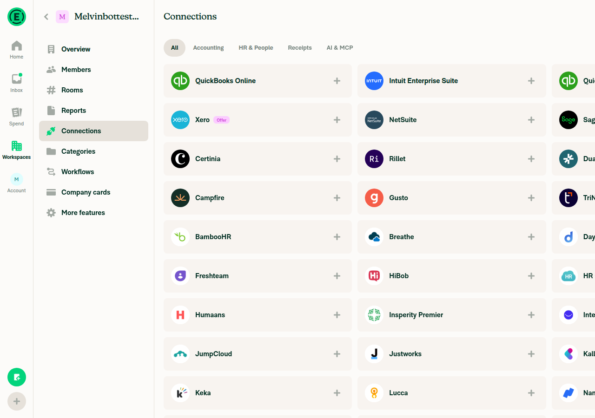
Task: Open the Home section icon
Action: tap(16, 46)
